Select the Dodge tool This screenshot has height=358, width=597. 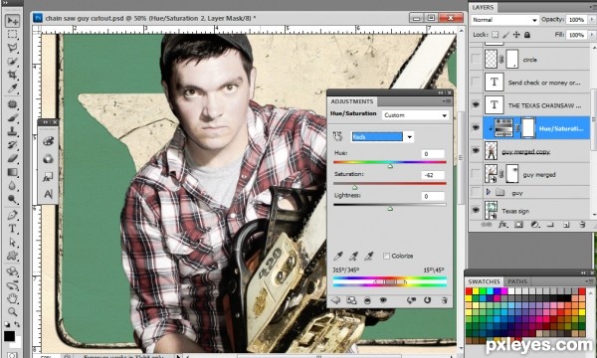coord(12,199)
